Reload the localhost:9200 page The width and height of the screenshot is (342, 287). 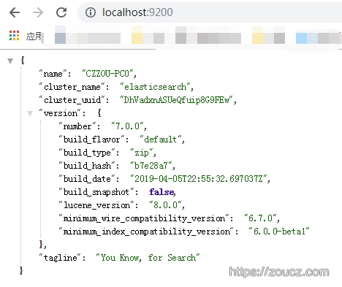61,12
